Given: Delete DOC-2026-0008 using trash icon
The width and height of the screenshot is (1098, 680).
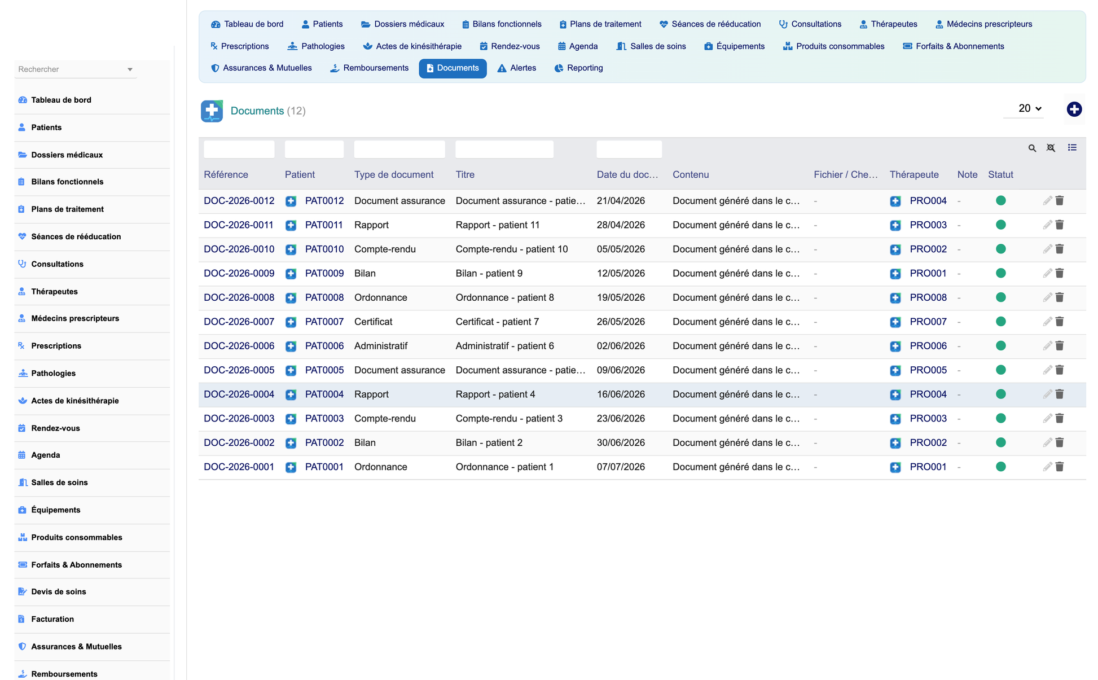Looking at the screenshot, I should [x=1060, y=297].
